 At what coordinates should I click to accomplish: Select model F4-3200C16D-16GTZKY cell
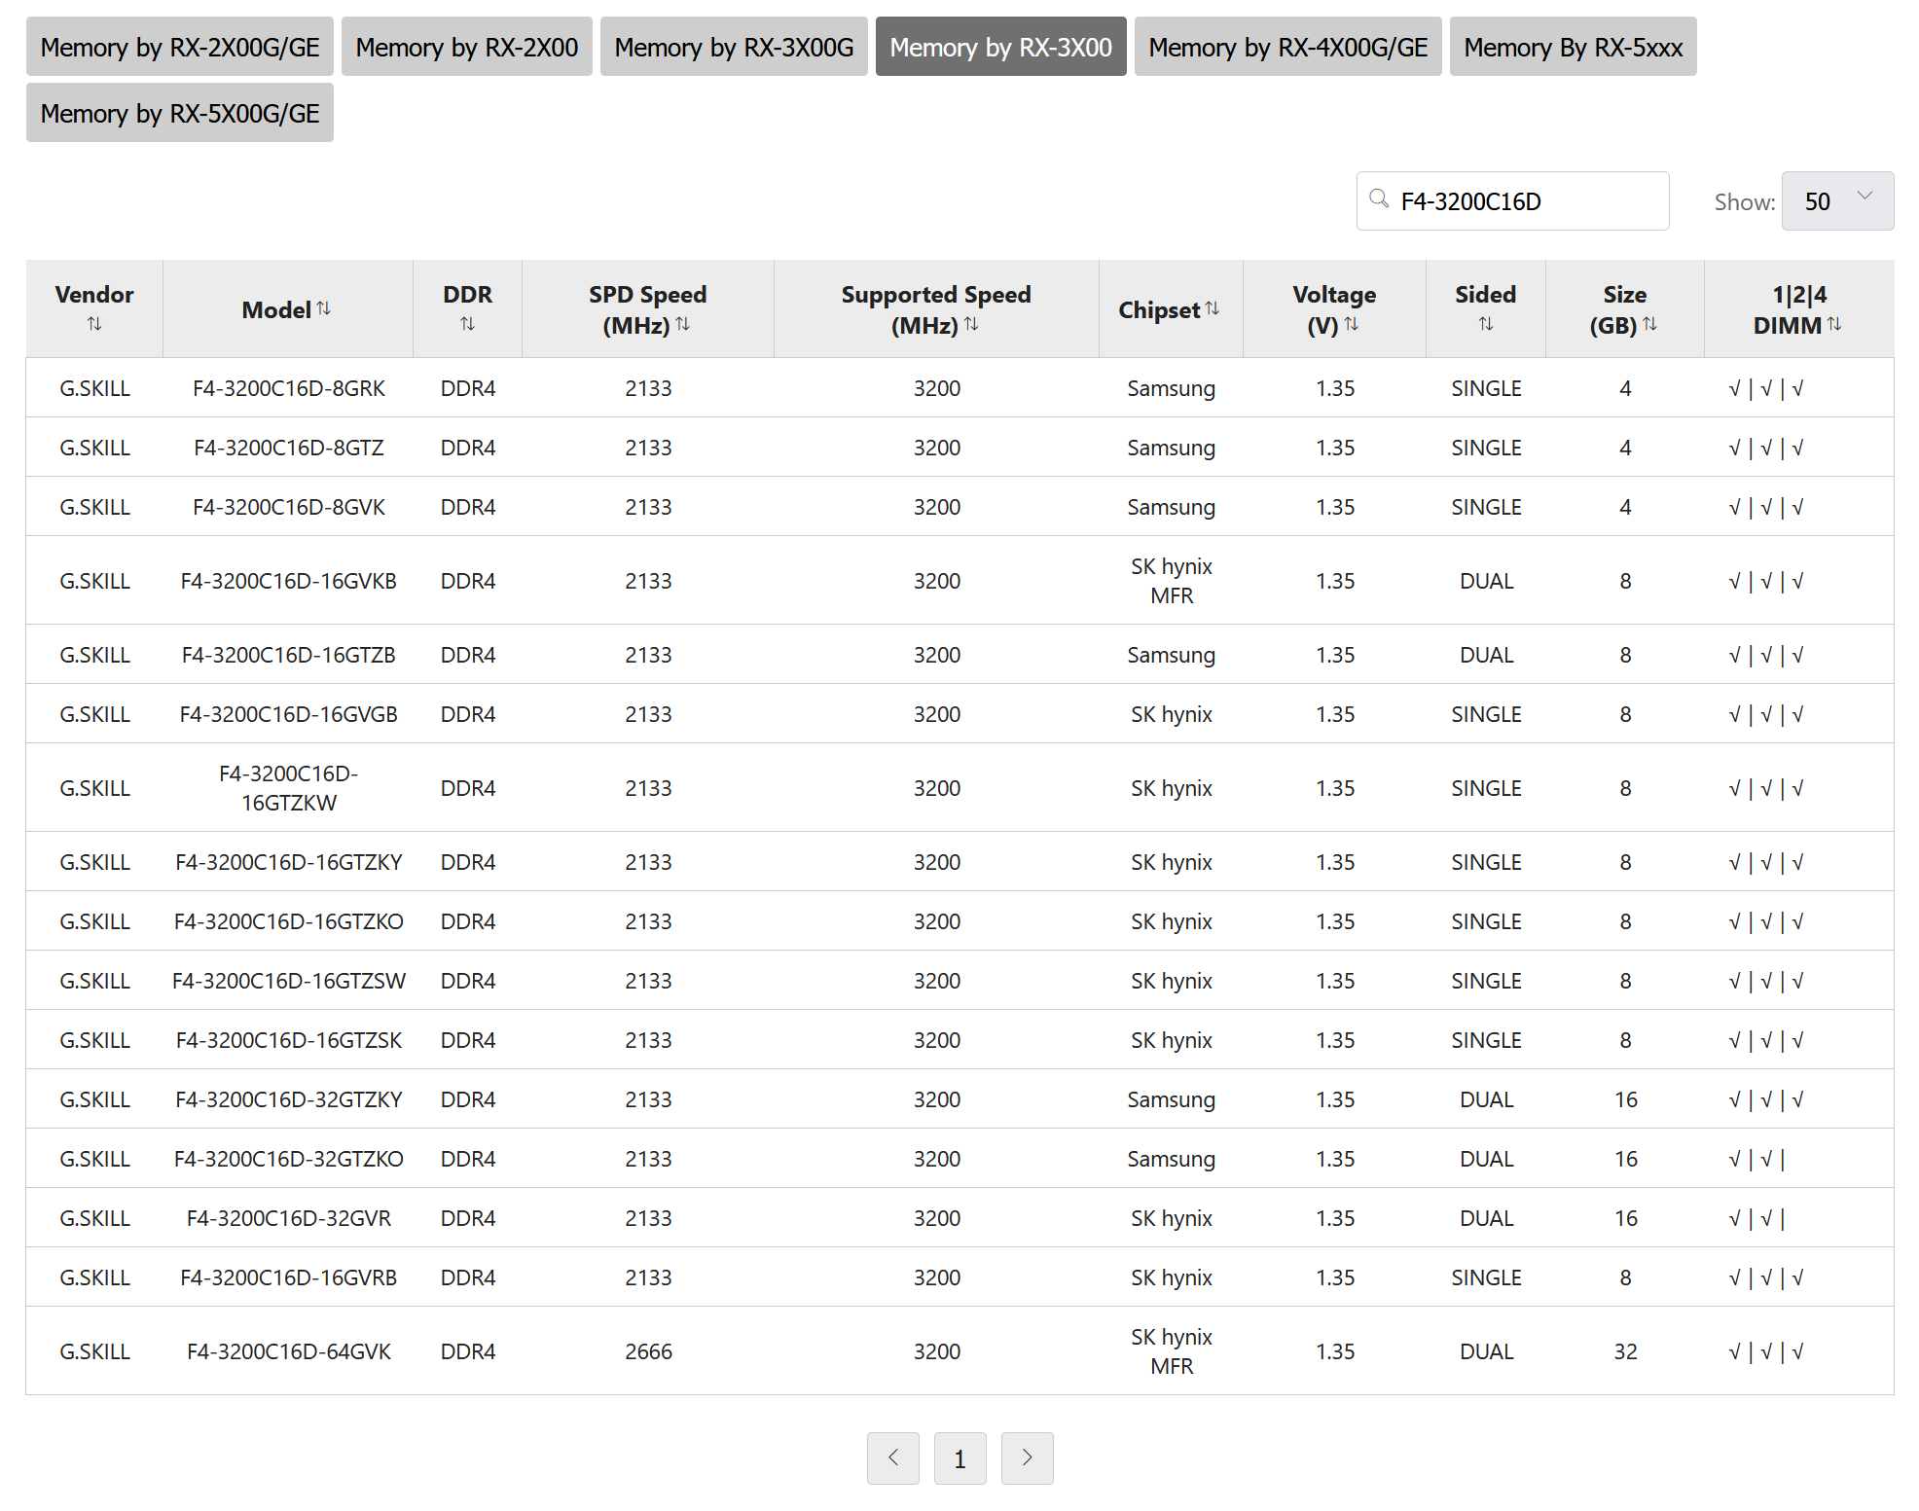(x=289, y=862)
